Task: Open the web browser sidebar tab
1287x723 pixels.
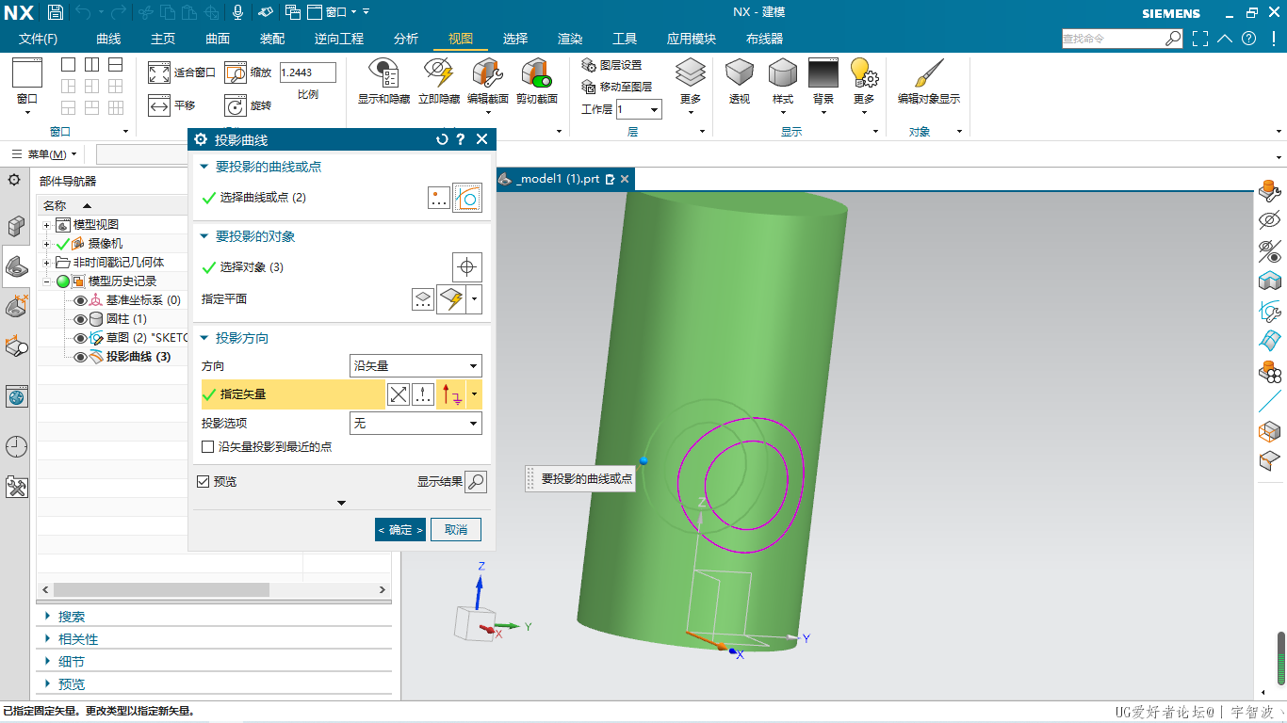Action: coord(17,396)
